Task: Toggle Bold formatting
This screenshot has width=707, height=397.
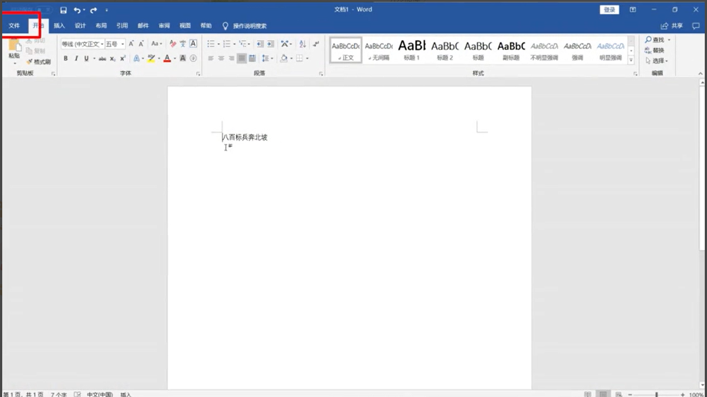Action: tap(65, 59)
